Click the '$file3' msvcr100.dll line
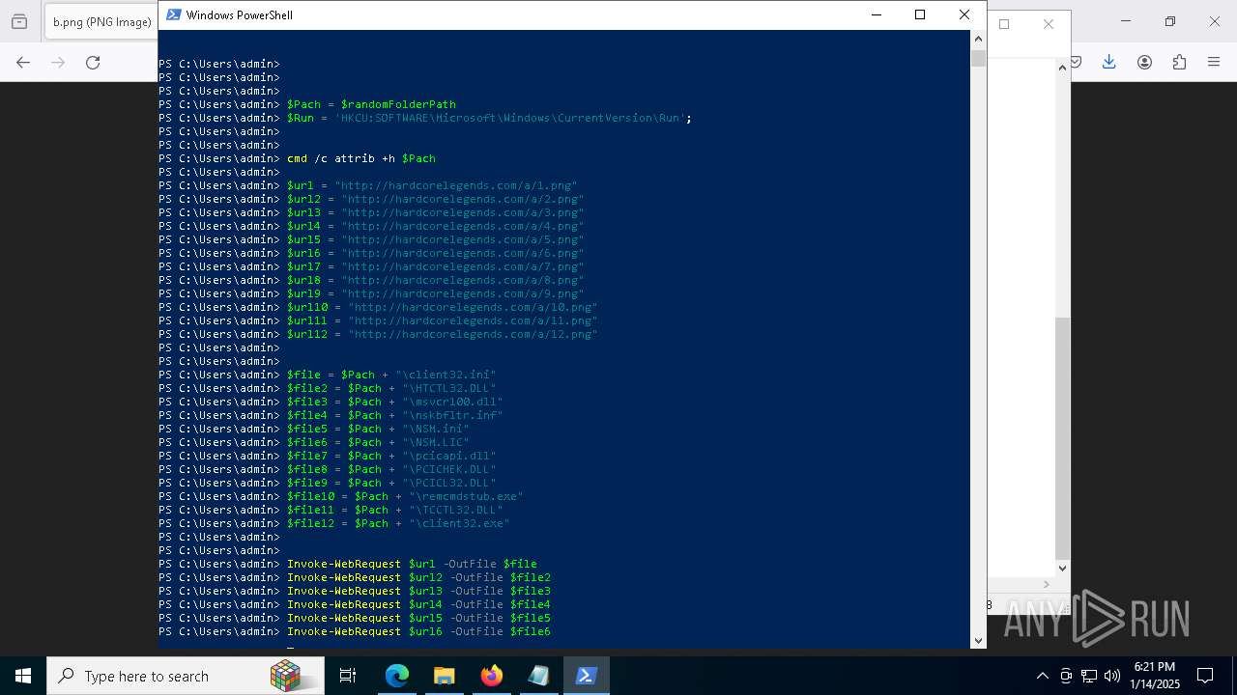Image resolution: width=1237 pixels, height=695 pixels. point(395,402)
